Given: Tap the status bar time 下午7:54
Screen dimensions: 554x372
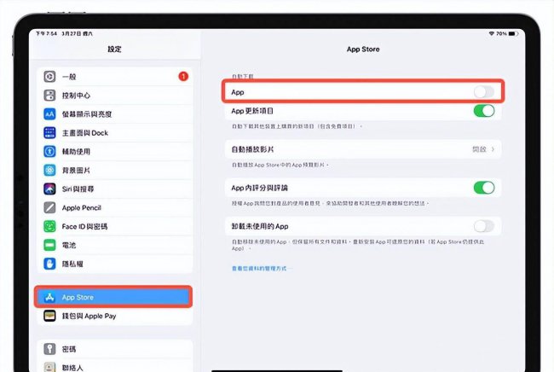Looking at the screenshot, I should (x=46, y=33).
